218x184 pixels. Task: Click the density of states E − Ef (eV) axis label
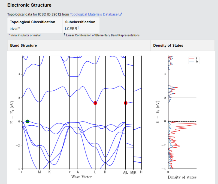pos(158,112)
